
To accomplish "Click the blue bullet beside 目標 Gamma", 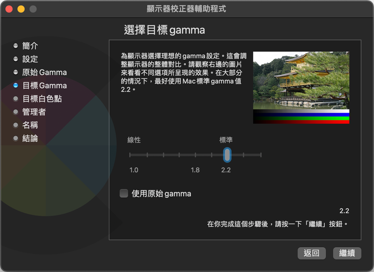I will tap(16, 85).
